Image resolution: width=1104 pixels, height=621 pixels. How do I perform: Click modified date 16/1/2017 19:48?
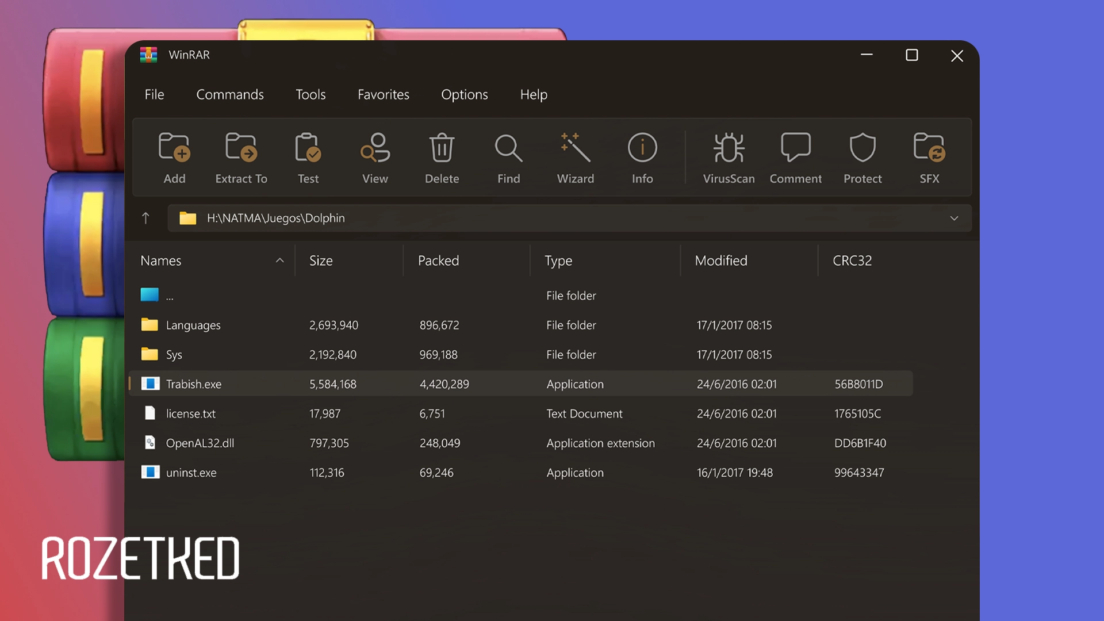tap(735, 473)
